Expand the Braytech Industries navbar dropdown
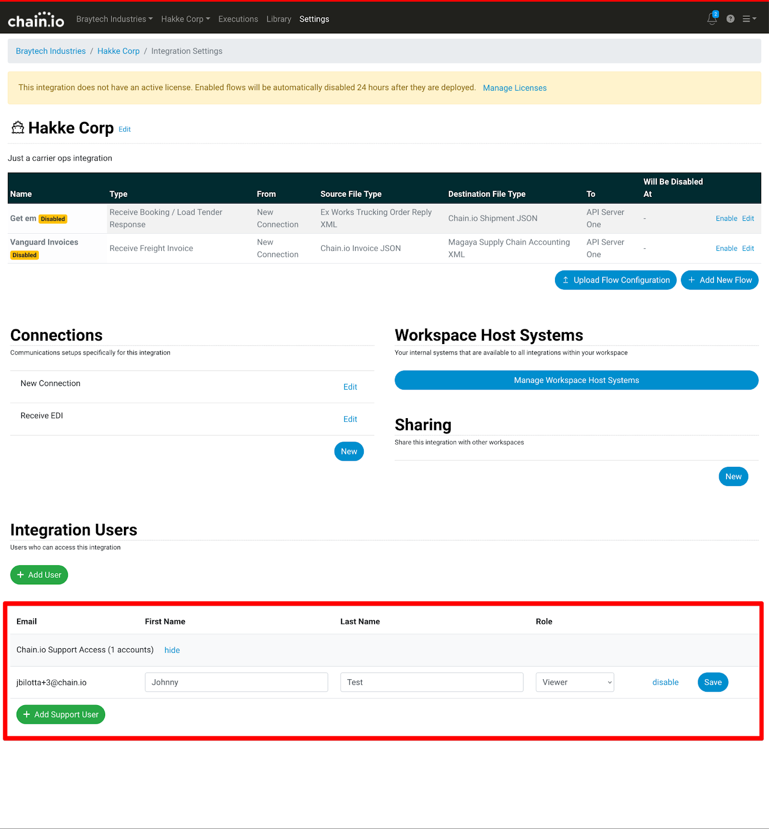This screenshot has width=769, height=829. (115, 19)
